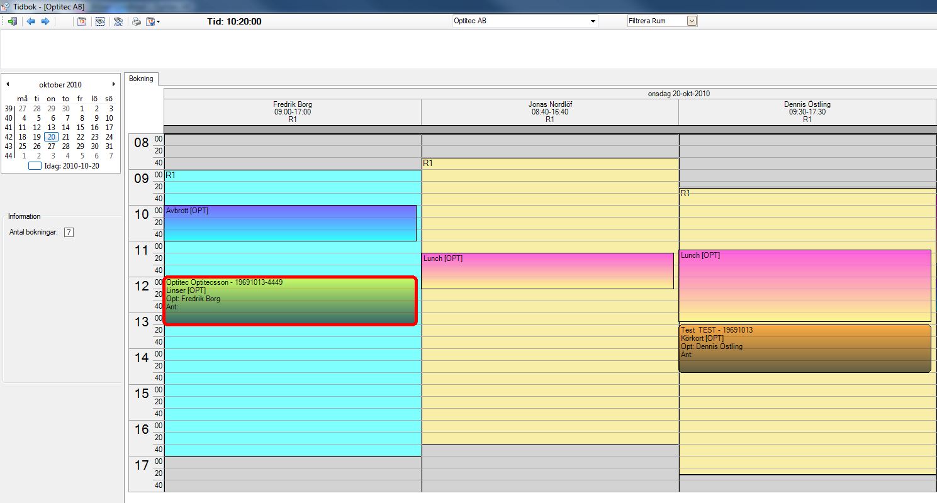Select Dennis Östling's Lunch [OPT] booking
This screenshot has height=503, width=937.
point(805,286)
